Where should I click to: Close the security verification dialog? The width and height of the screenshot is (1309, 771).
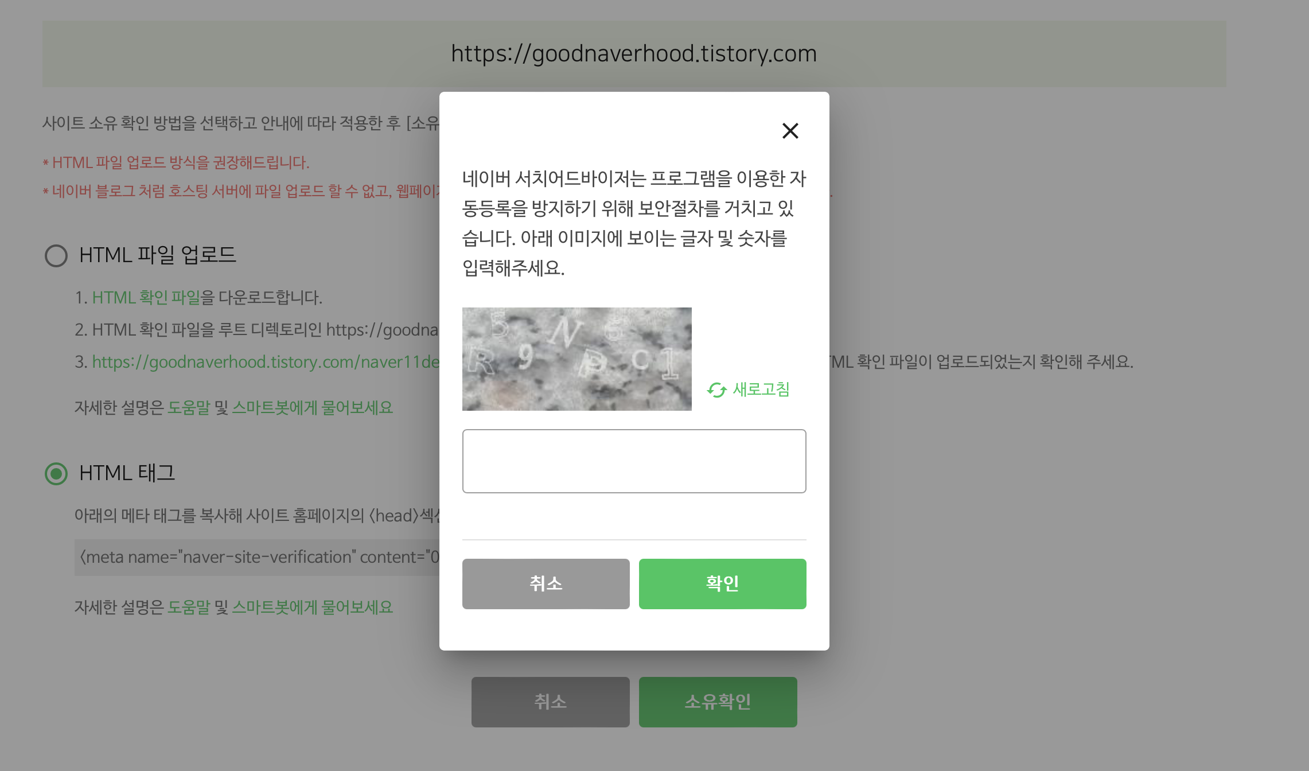pos(790,131)
